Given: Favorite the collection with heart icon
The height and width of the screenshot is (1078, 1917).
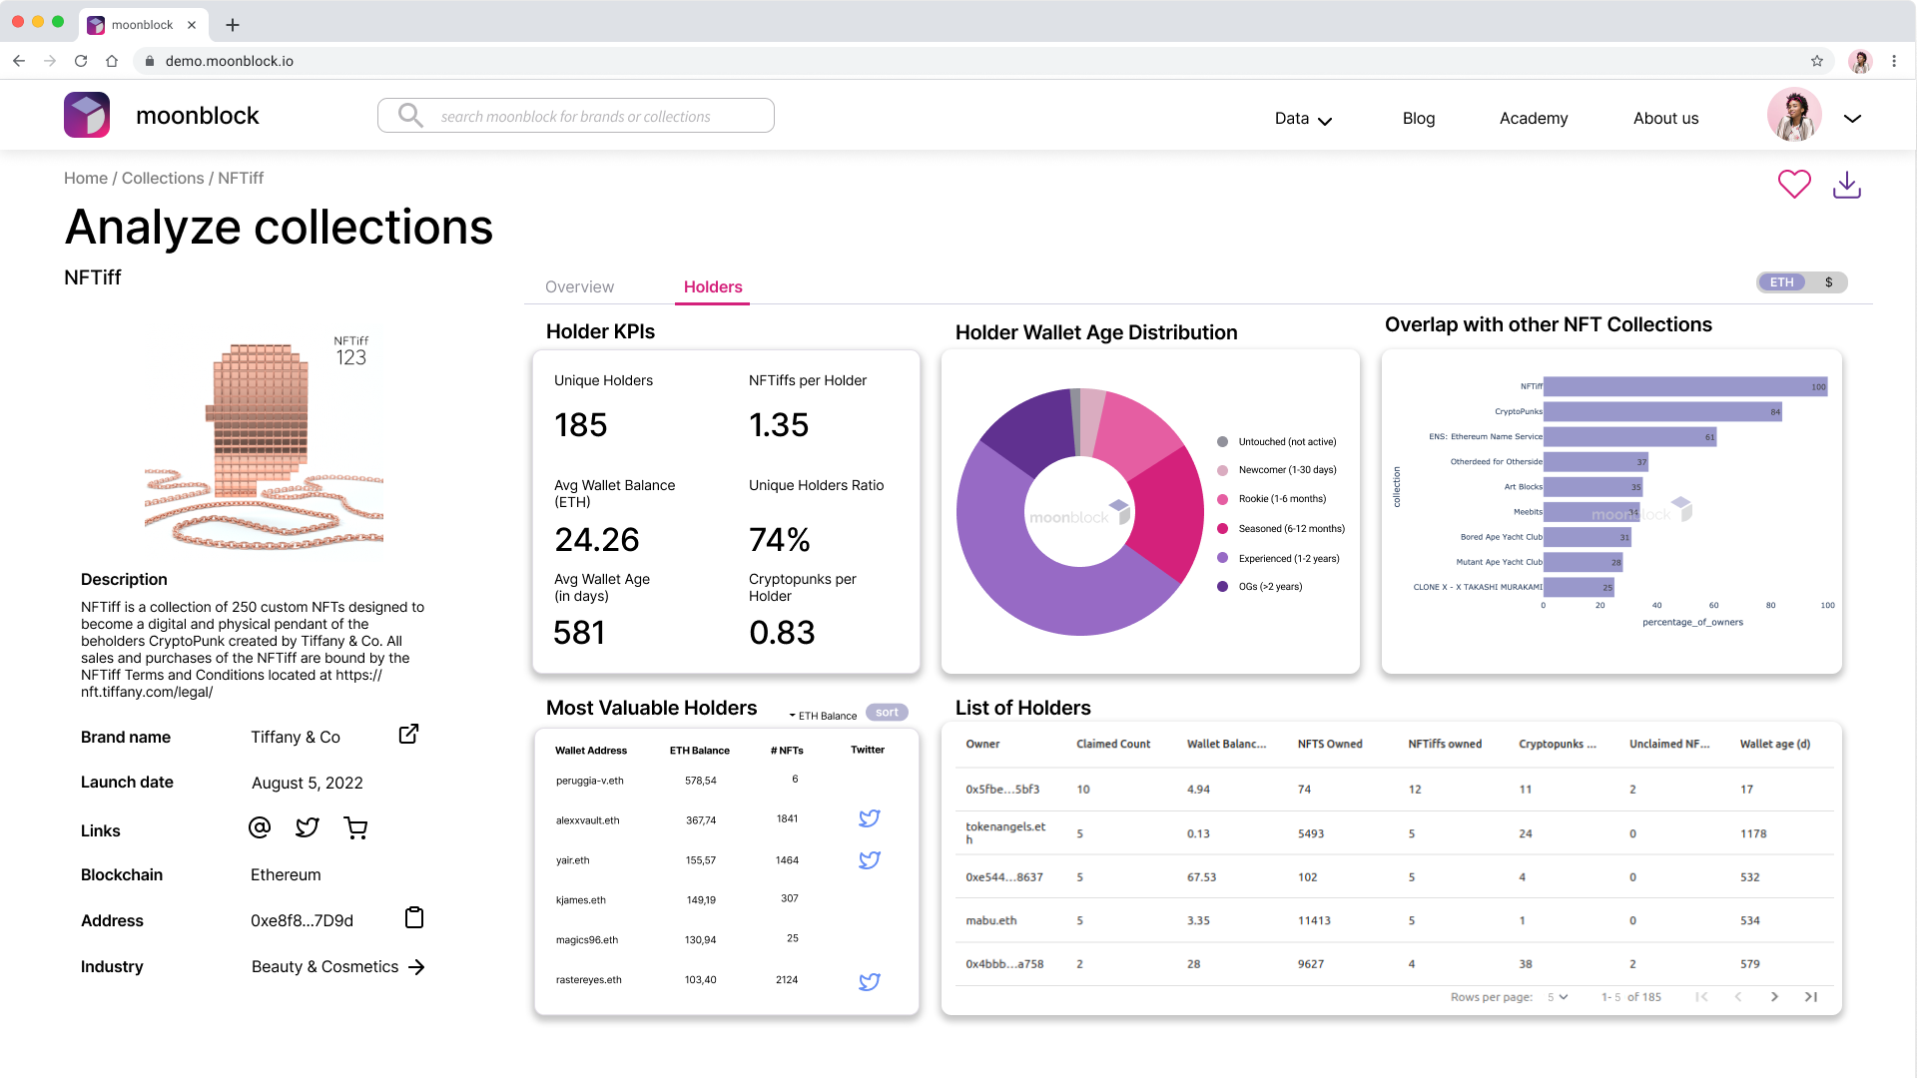Looking at the screenshot, I should tap(1794, 185).
